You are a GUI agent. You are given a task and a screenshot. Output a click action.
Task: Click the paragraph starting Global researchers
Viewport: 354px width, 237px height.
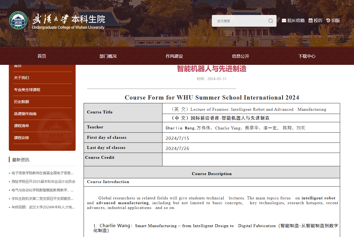point(212,203)
